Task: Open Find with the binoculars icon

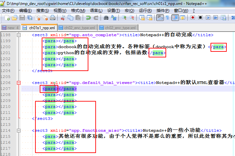Action: (x=106, y=18)
